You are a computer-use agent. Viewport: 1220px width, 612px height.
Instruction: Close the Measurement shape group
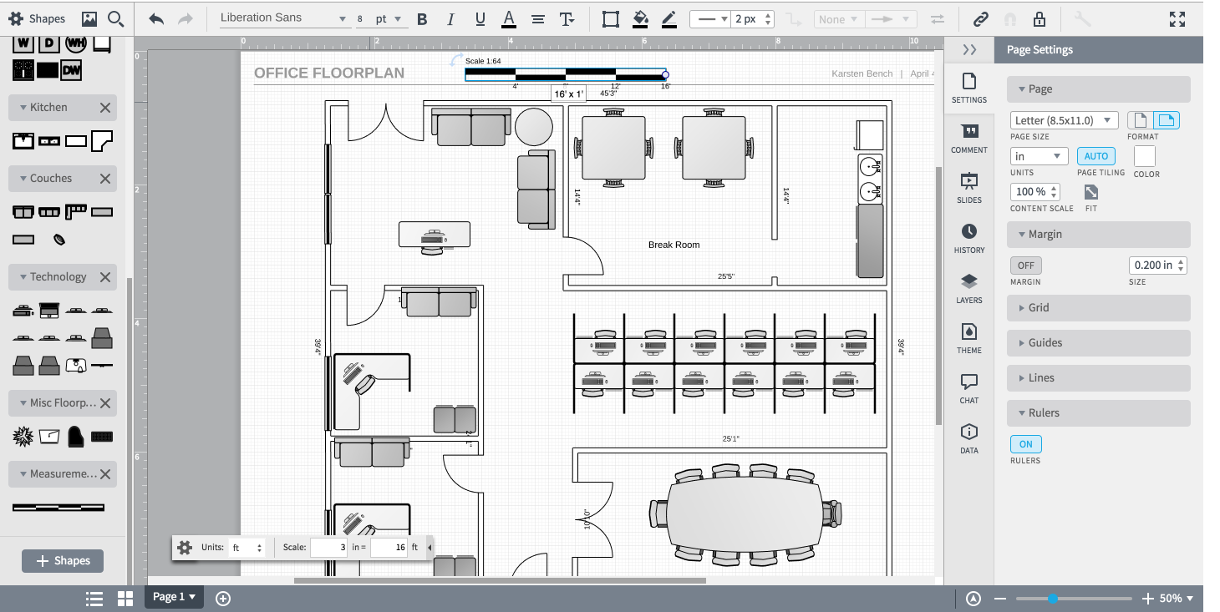105,473
